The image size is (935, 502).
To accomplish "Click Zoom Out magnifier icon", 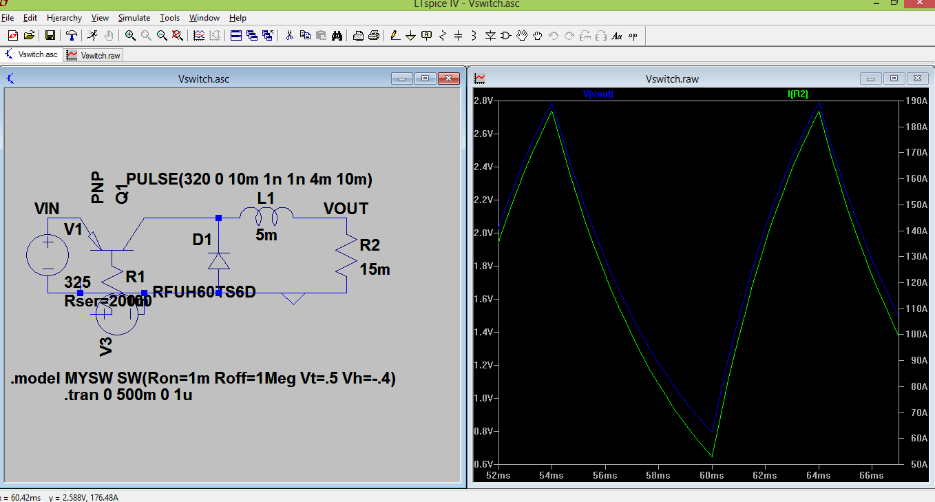I will 162,35.
